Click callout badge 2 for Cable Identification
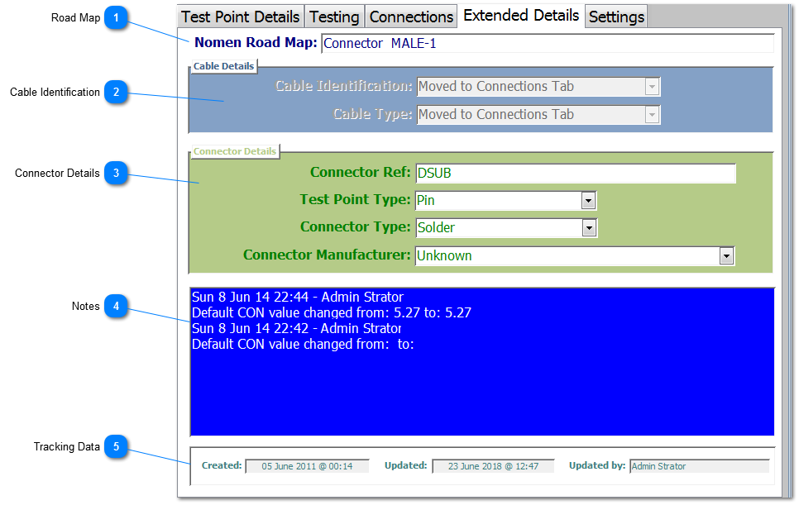The width and height of the screenshot is (799, 505). coord(116,93)
